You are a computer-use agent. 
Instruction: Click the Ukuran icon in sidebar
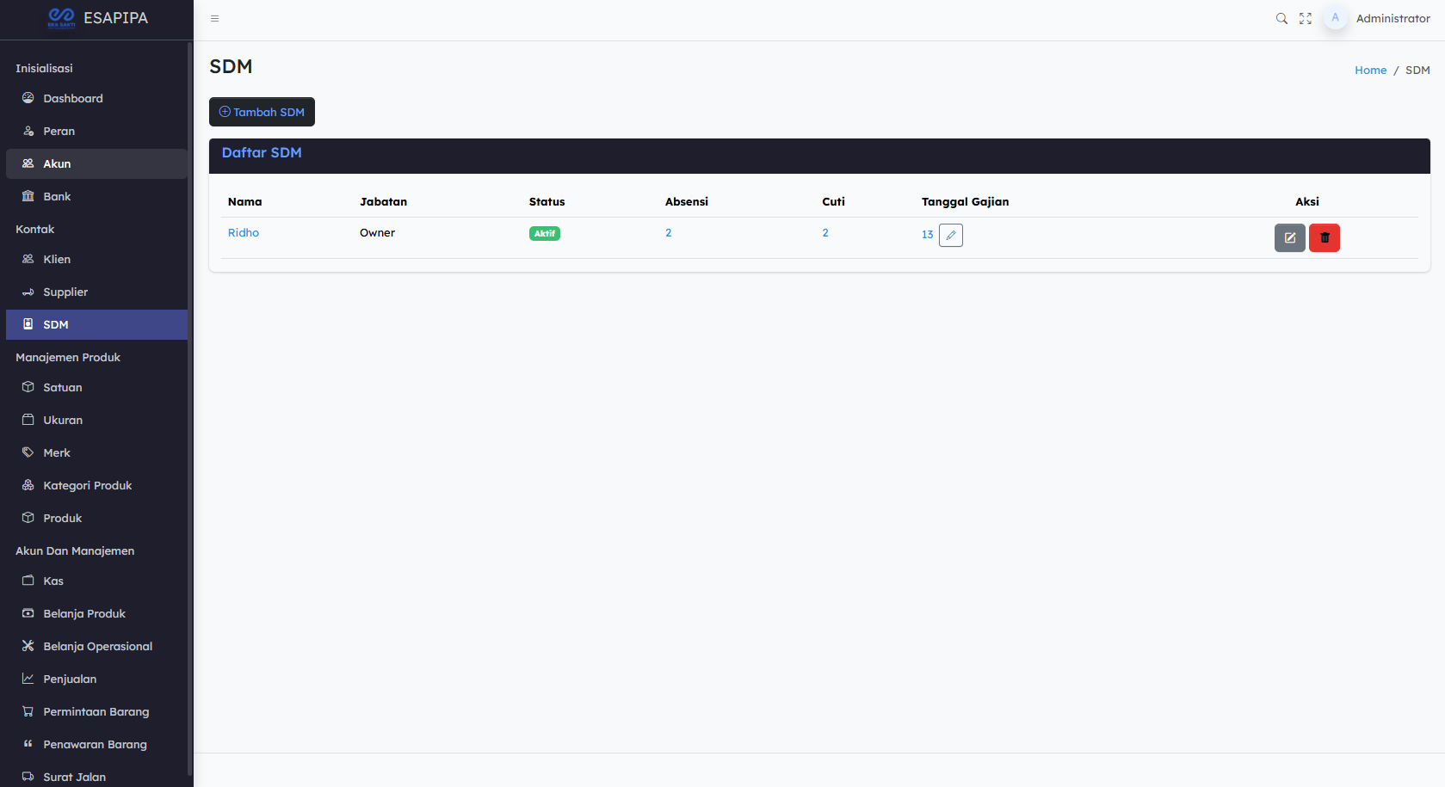coord(28,420)
